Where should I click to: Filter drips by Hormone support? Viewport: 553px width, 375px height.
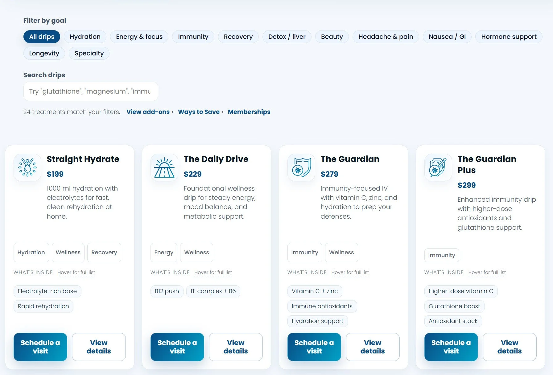(509, 36)
